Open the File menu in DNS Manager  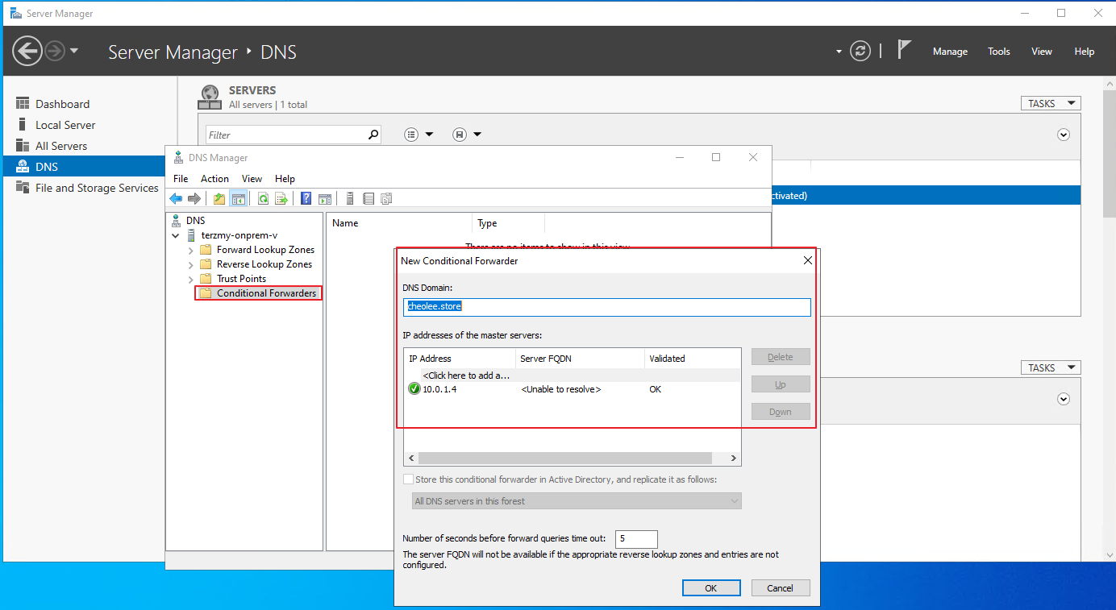point(181,179)
